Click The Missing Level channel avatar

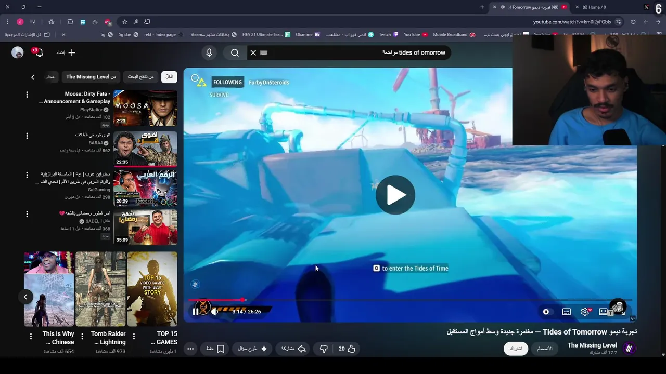pyautogui.click(x=629, y=349)
